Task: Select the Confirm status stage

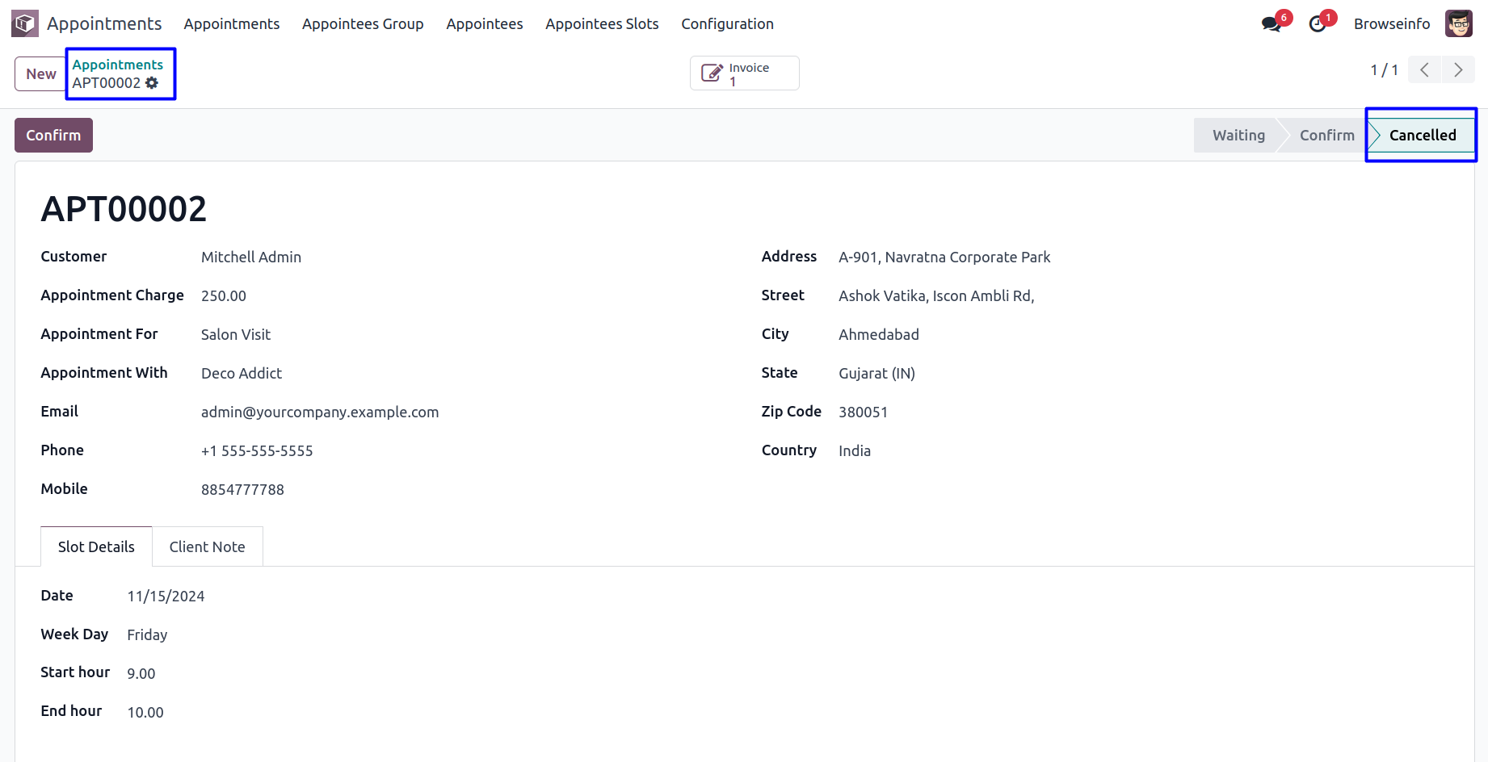Action: pos(1326,136)
